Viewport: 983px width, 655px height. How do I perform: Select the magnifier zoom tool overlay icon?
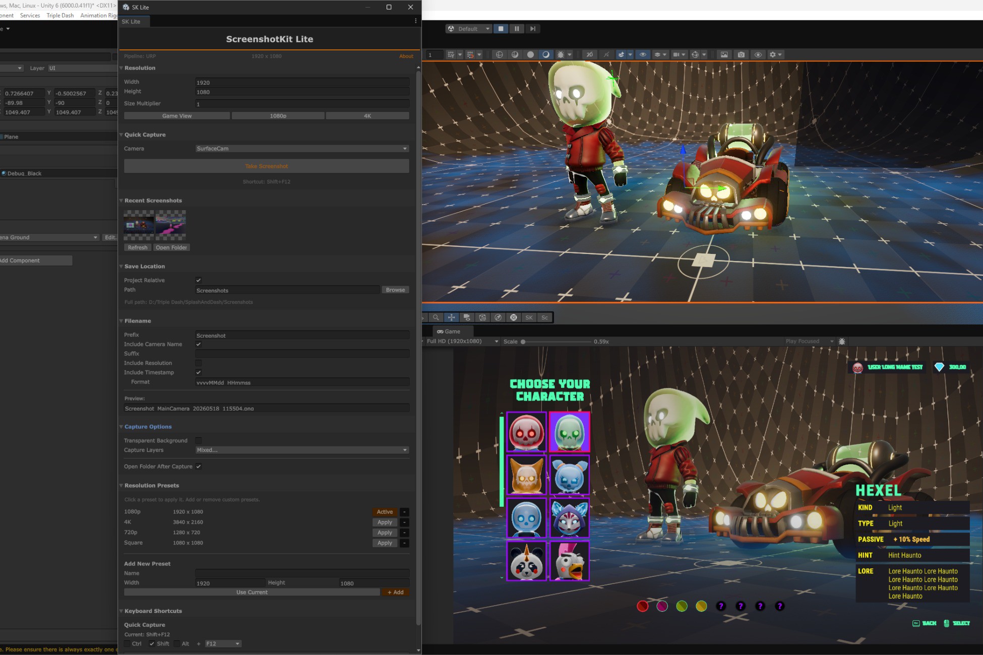pyautogui.click(x=436, y=317)
